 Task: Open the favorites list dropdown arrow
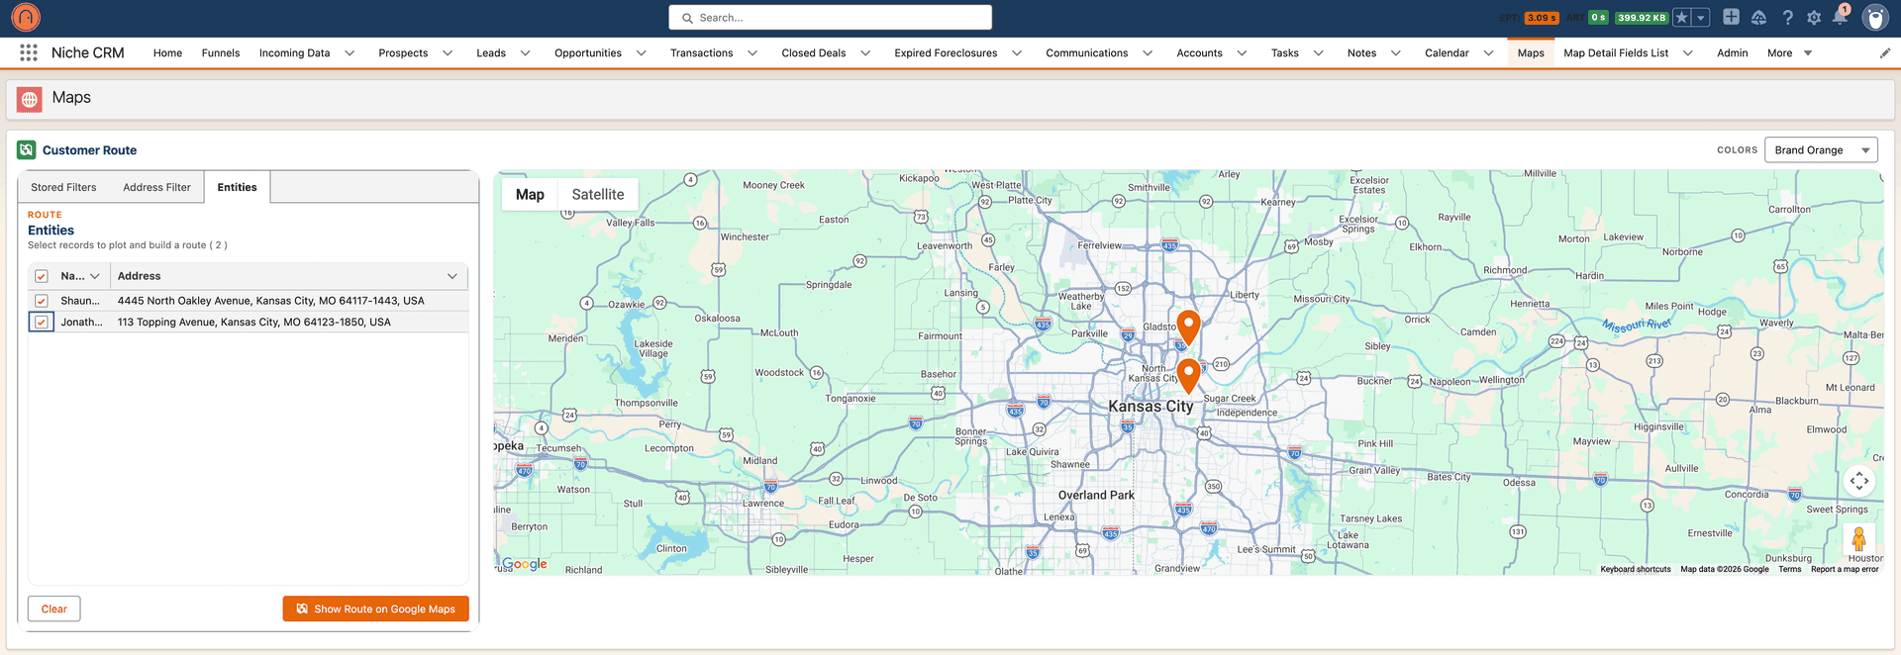(x=1701, y=17)
